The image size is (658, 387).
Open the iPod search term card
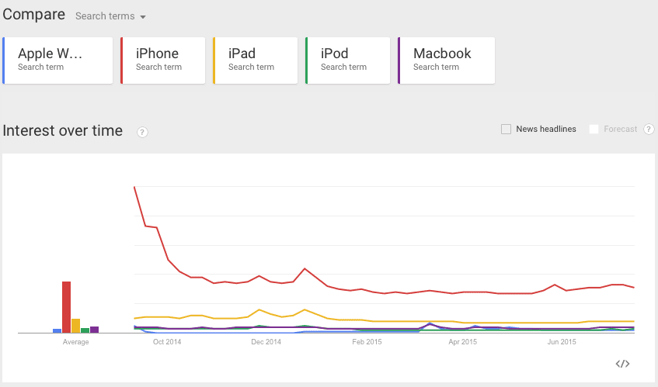(x=348, y=60)
